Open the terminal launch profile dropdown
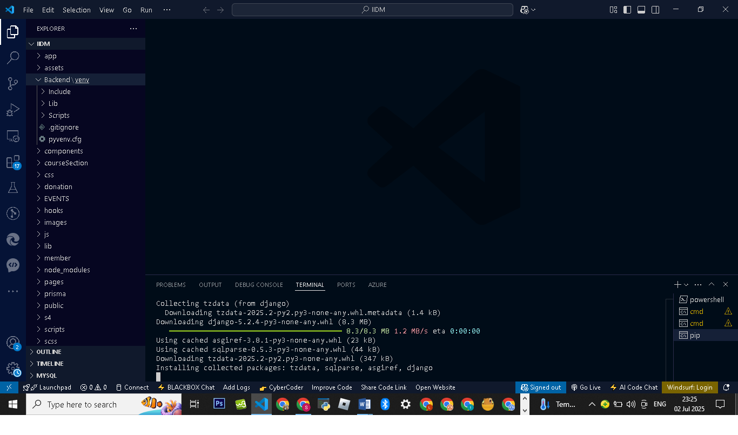 tap(686, 285)
